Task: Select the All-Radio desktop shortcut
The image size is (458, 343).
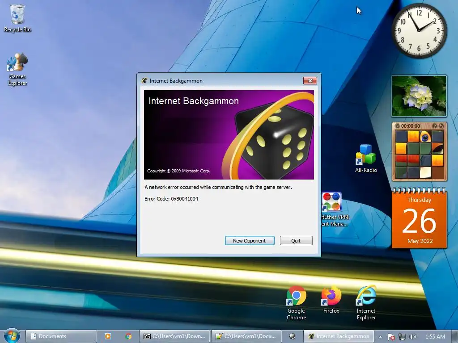Action: click(x=366, y=159)
